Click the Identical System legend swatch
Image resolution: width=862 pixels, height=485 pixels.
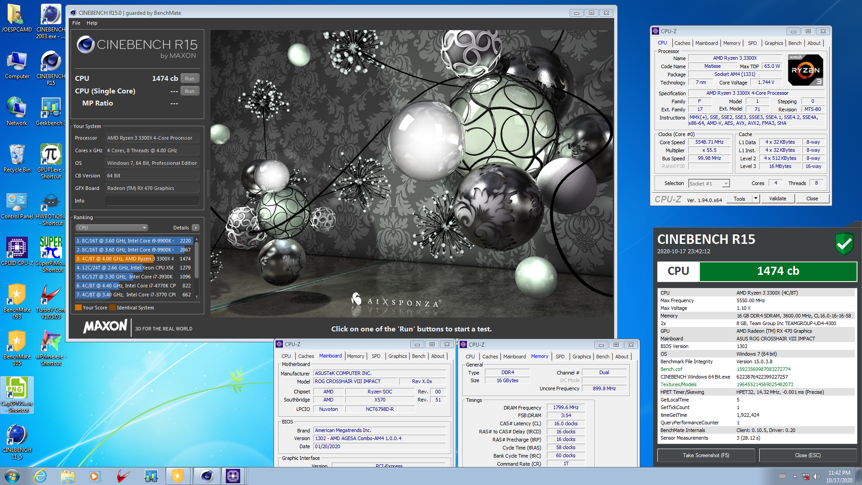[x=113, y=308]
